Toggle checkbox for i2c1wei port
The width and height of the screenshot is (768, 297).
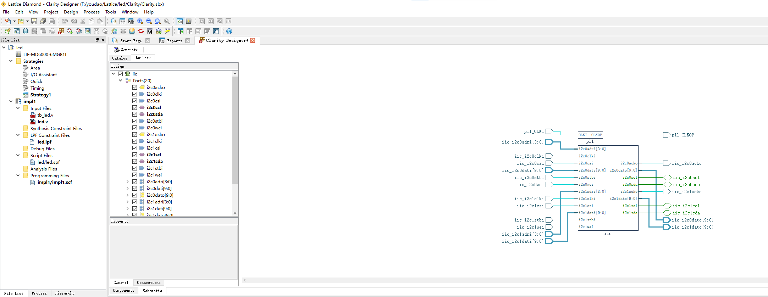click(135, 175)
